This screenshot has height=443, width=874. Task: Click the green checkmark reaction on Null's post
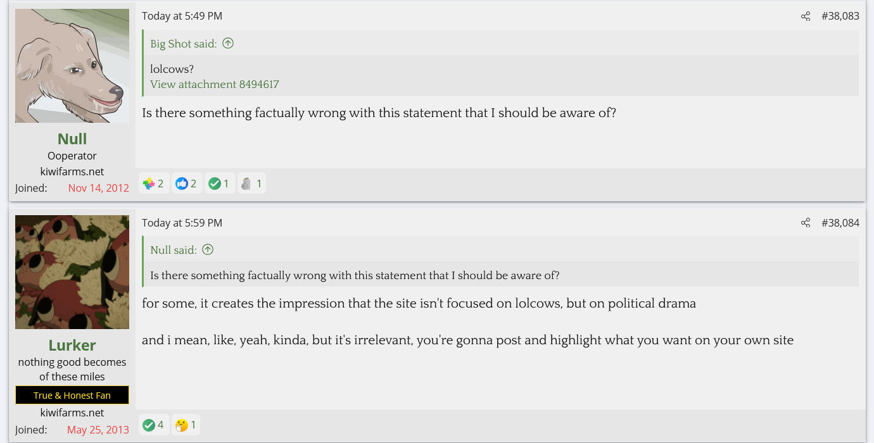[x=215, y=184]
